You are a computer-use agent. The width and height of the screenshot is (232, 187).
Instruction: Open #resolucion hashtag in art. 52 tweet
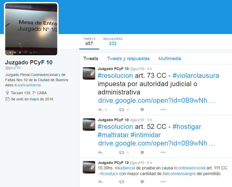pos(115,127)
